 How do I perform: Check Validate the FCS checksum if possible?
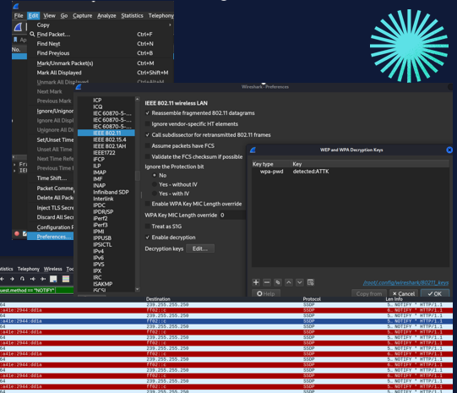coord(148,157)
